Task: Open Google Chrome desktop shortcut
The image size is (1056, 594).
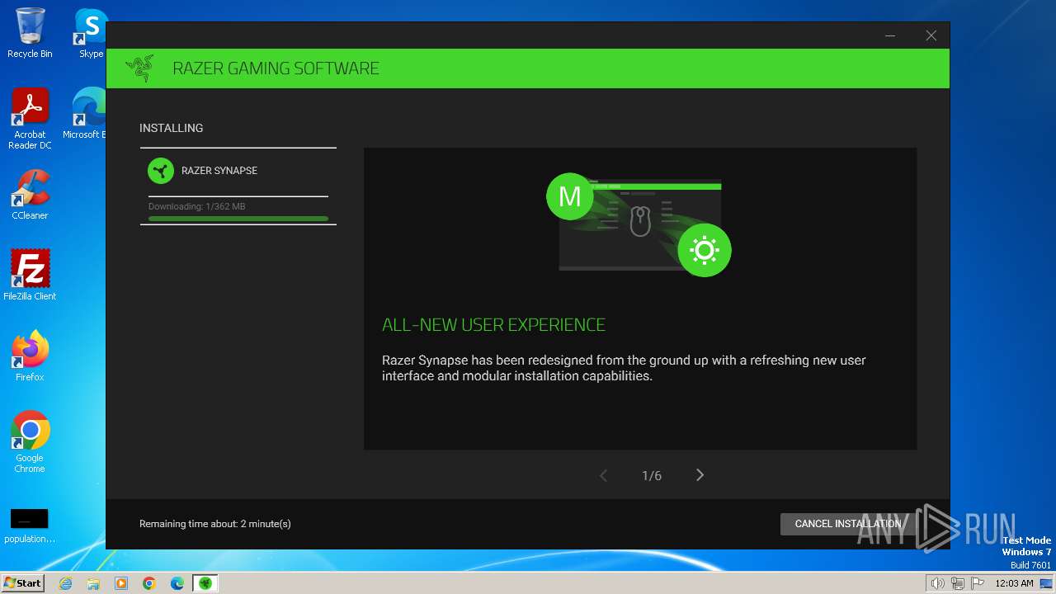Action: point(30,442)
